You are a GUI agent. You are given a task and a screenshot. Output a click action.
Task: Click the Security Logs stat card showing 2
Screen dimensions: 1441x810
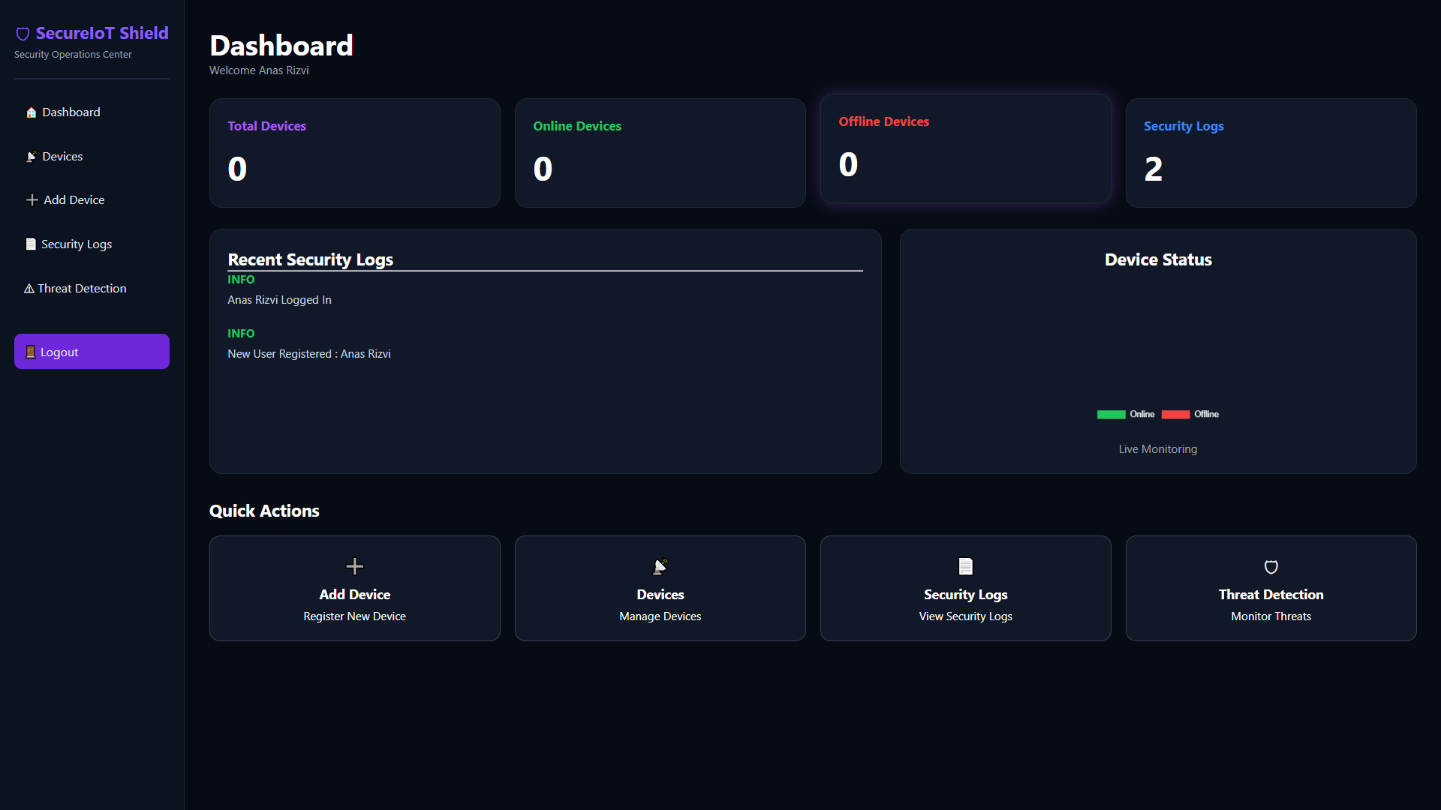1271,153
